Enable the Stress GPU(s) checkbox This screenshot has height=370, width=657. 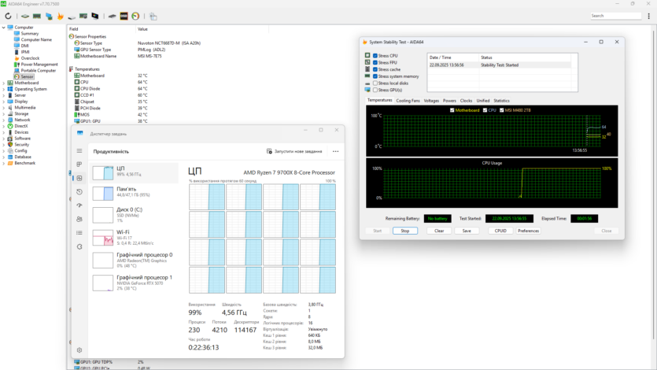pos(375,90)
